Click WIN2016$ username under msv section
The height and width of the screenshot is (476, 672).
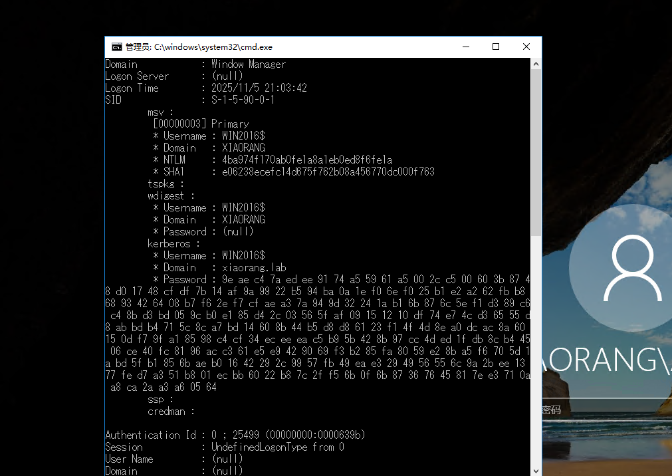click(x=243, y=136)
